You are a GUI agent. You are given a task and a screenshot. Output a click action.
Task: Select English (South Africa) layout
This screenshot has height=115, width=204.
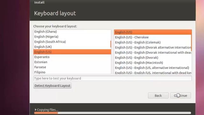point(72,42)
